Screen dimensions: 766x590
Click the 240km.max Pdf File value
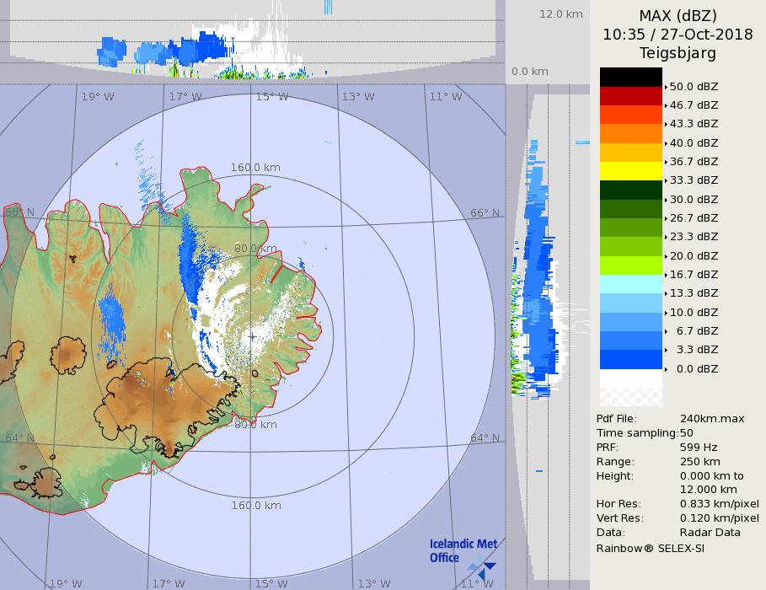click(x=711, y=419)
